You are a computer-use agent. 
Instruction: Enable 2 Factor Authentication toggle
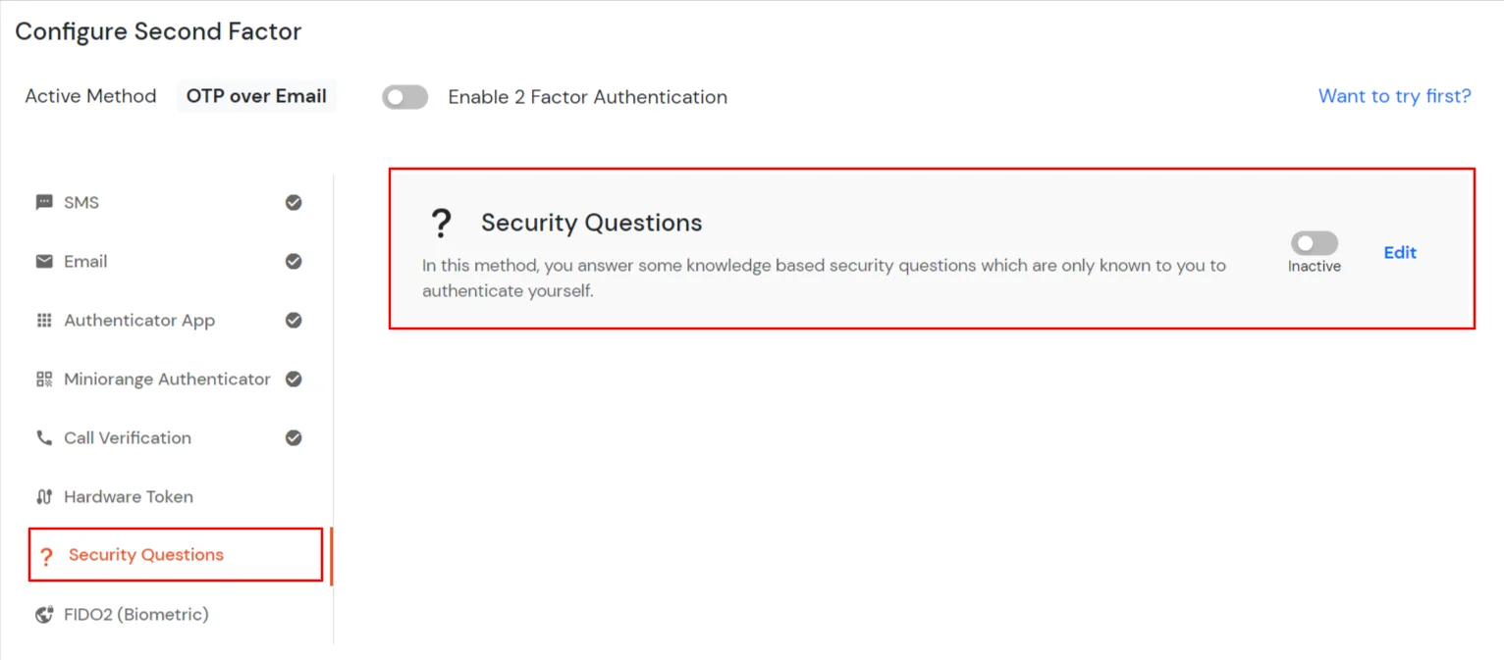[x=404, y=96]
